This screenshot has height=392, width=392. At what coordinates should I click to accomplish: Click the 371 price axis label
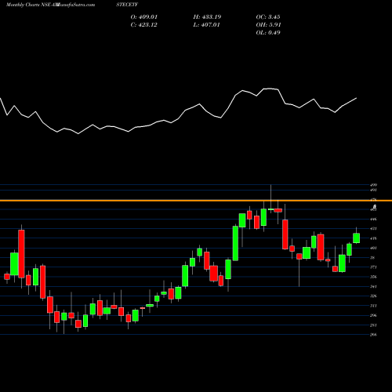[x=373, y=267]
